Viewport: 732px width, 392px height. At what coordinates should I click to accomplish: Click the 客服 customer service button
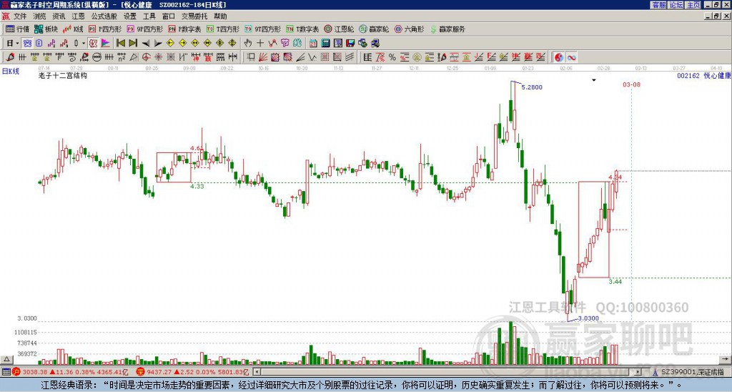(658, 5)
